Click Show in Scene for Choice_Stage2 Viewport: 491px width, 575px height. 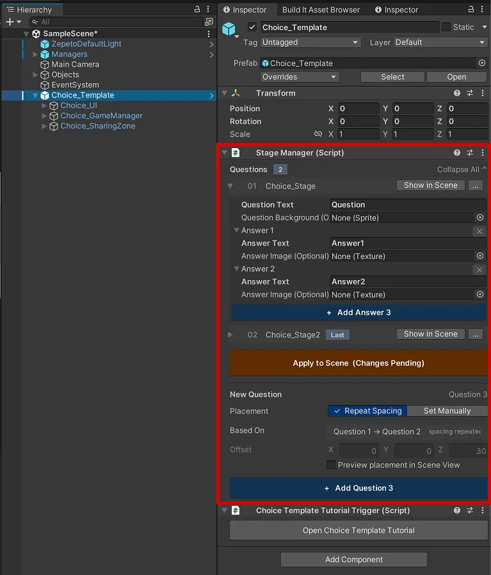(431, 334)
